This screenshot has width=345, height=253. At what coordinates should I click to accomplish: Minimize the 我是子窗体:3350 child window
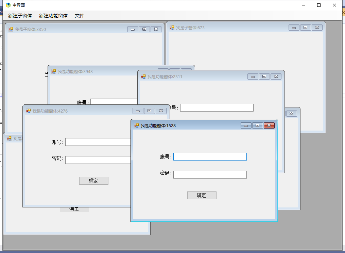pyautogui.click(x=133, y=30)
